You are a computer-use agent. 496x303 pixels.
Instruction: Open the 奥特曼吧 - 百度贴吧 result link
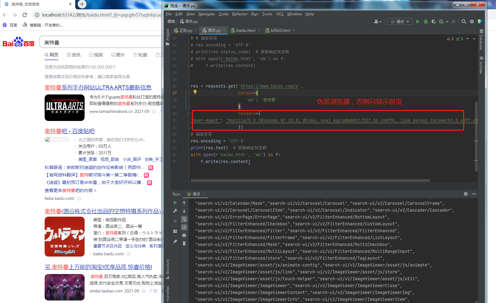[x=70, y=131]
